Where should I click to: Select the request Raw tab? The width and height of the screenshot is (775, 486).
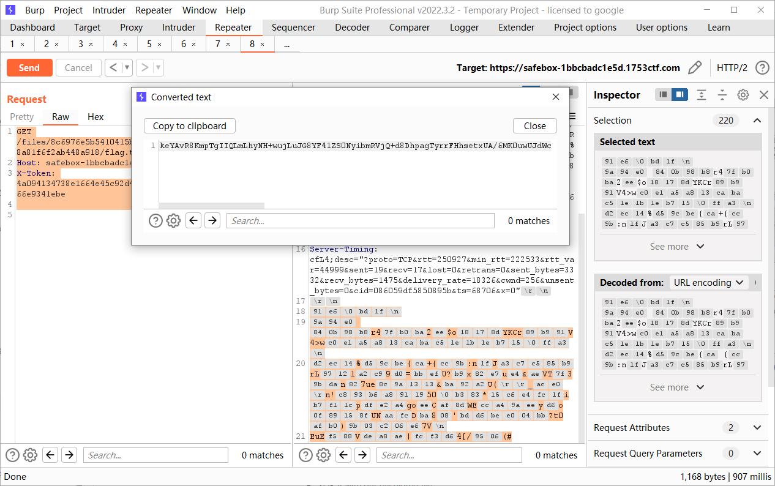click(x=61, y=117)
